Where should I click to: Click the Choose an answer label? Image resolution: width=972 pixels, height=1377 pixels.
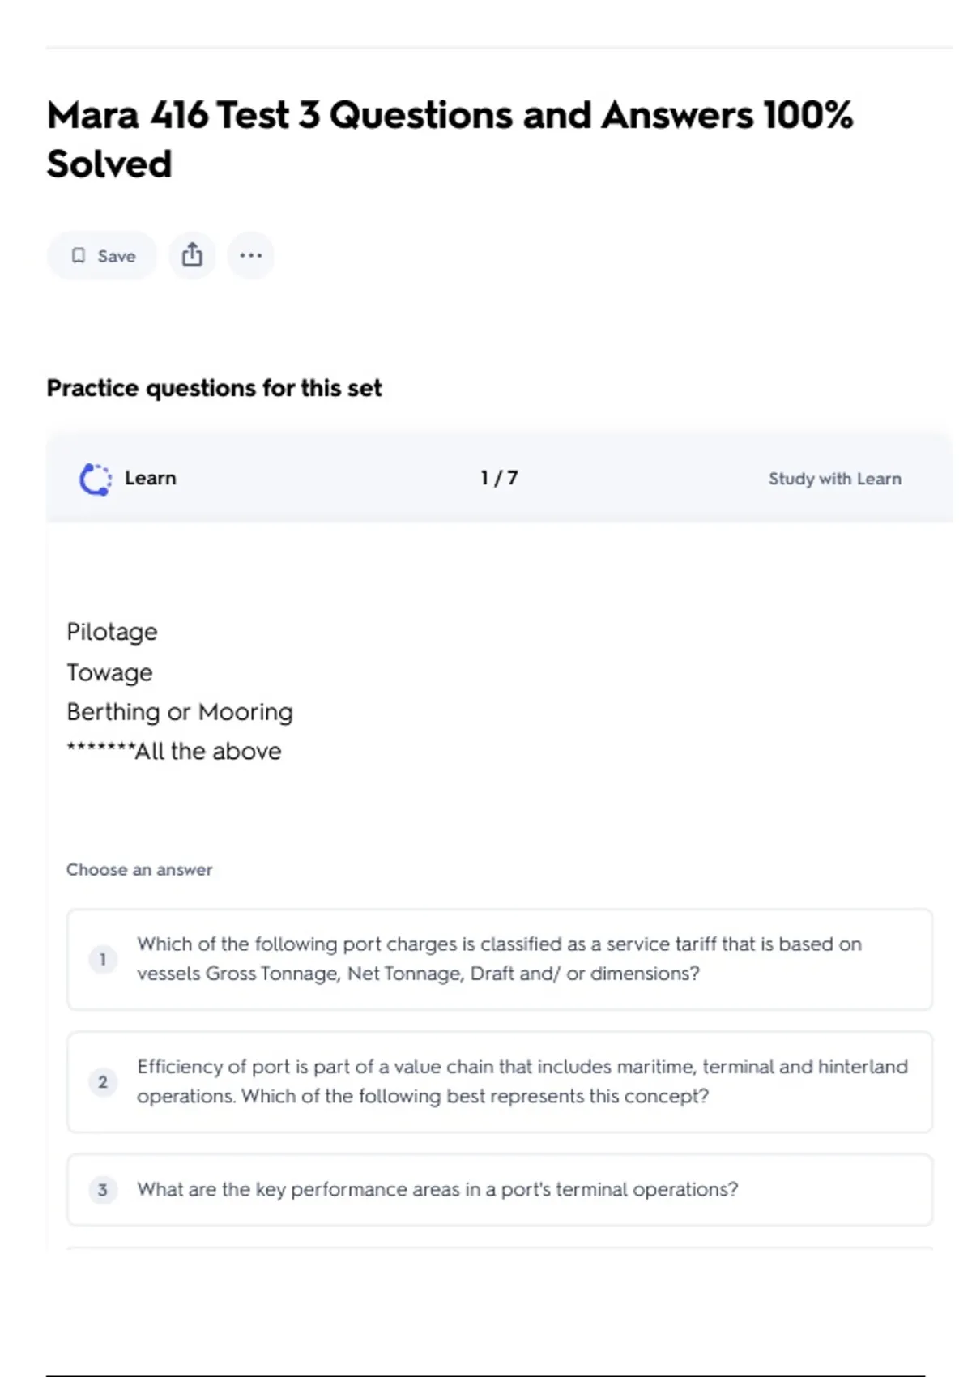(x=139, y=869)
